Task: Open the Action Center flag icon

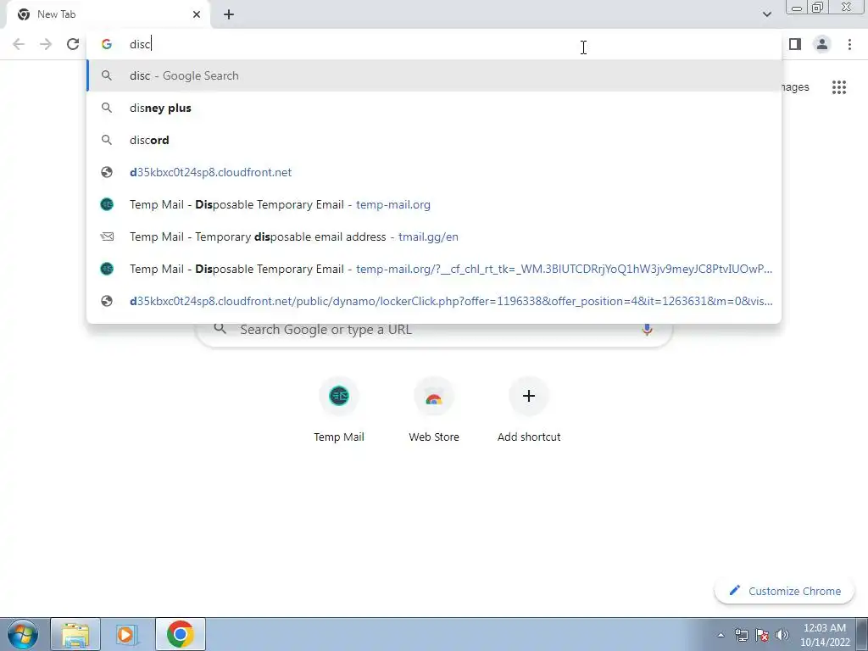Action: click(762, 635)
